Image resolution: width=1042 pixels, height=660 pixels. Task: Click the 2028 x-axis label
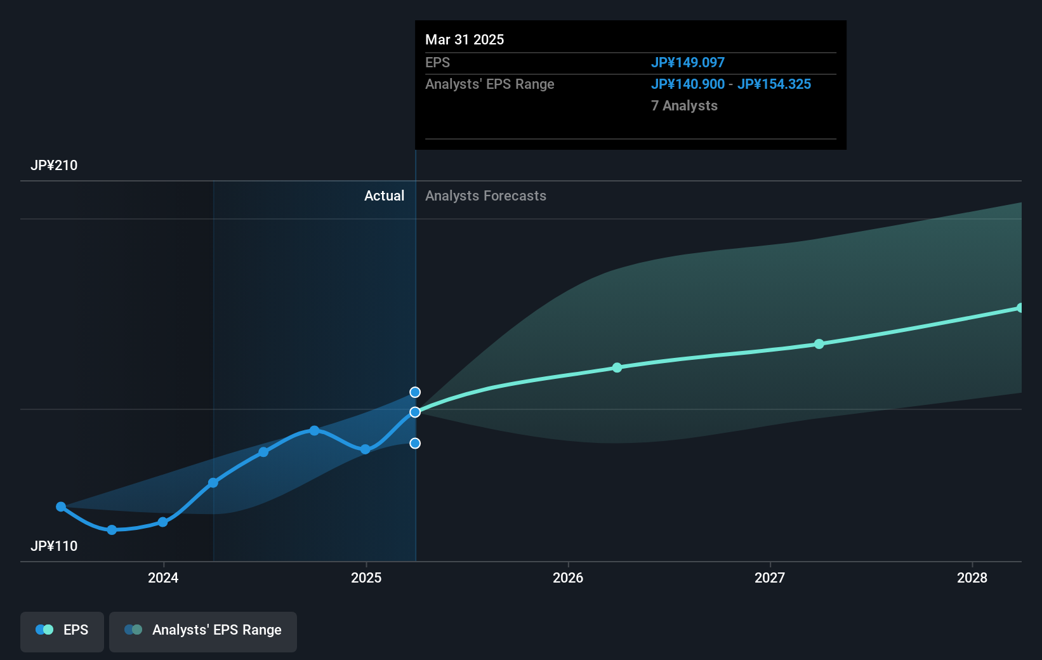(972, 577)
